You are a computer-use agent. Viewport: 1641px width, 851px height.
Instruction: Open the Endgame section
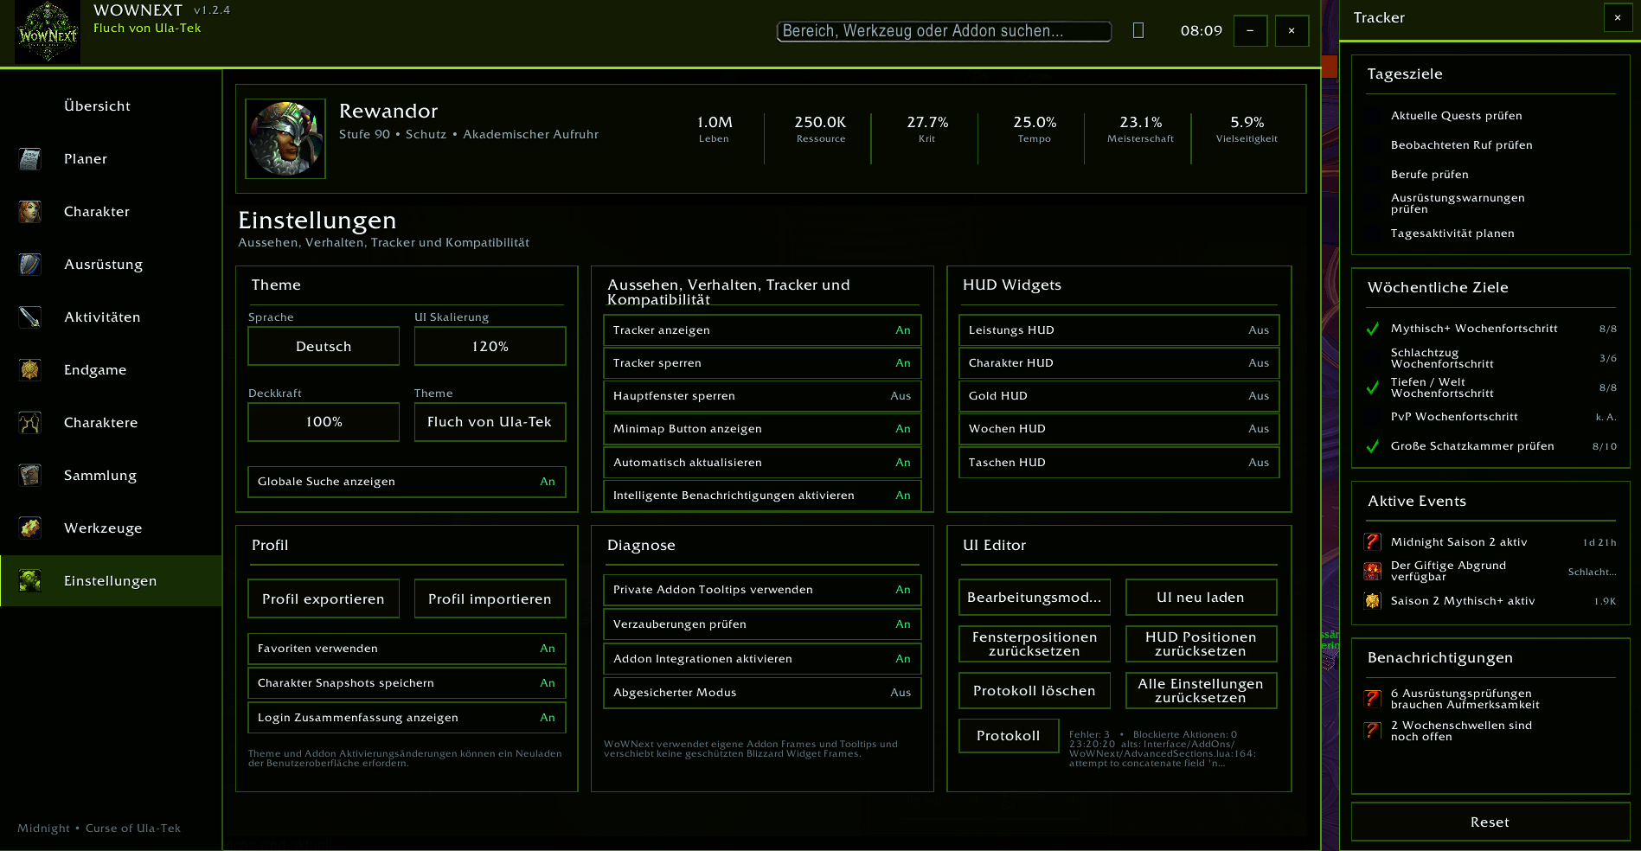point(111,370)
